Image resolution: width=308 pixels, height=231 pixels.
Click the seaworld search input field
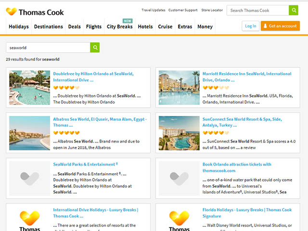[x=48, y=48]
